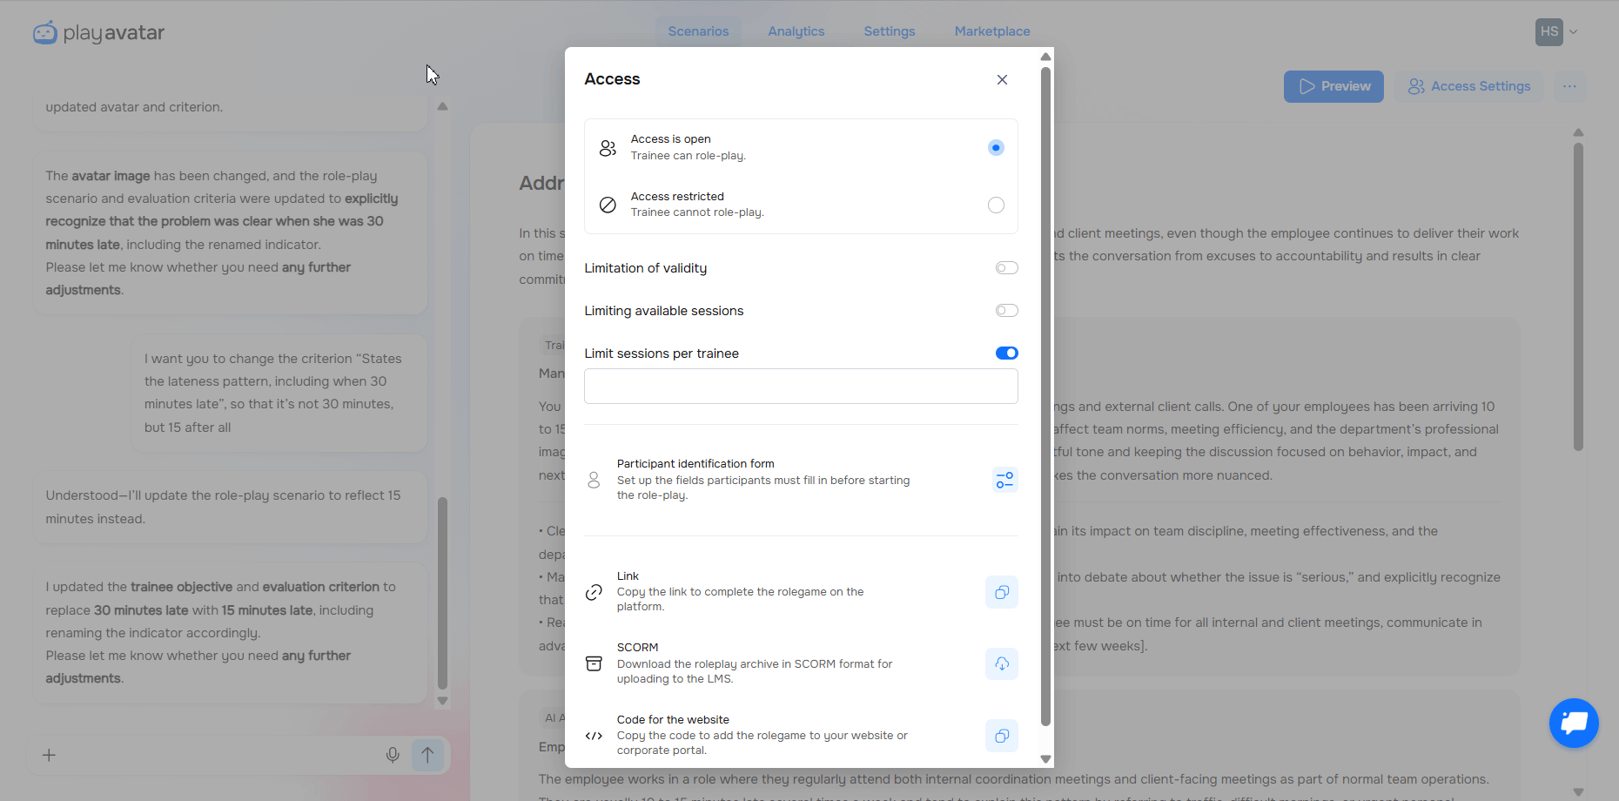Send the chat message arrow button
Viewport: 1619px width, 801px height.
(427, 755)
